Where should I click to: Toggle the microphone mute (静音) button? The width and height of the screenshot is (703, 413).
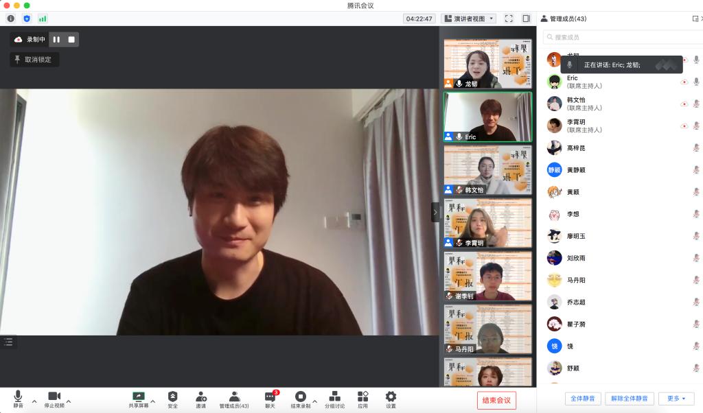[18, 399]
